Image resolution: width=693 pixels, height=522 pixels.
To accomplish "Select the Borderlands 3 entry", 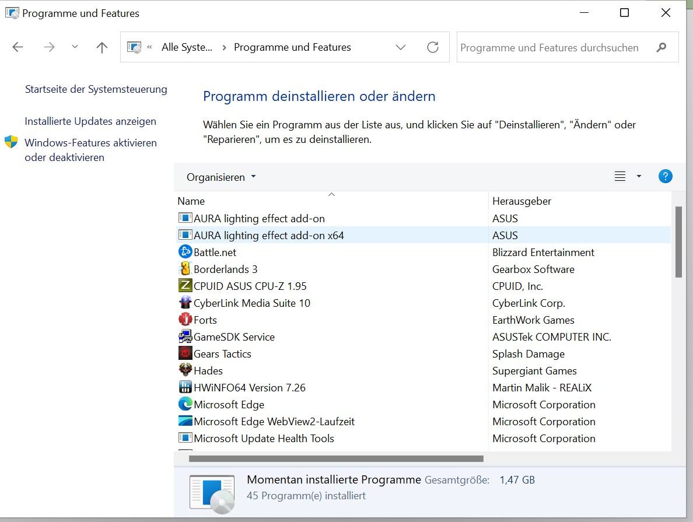I will (x=225, y=269).
